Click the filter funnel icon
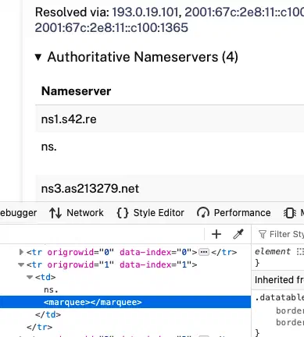 coord(263,234)
